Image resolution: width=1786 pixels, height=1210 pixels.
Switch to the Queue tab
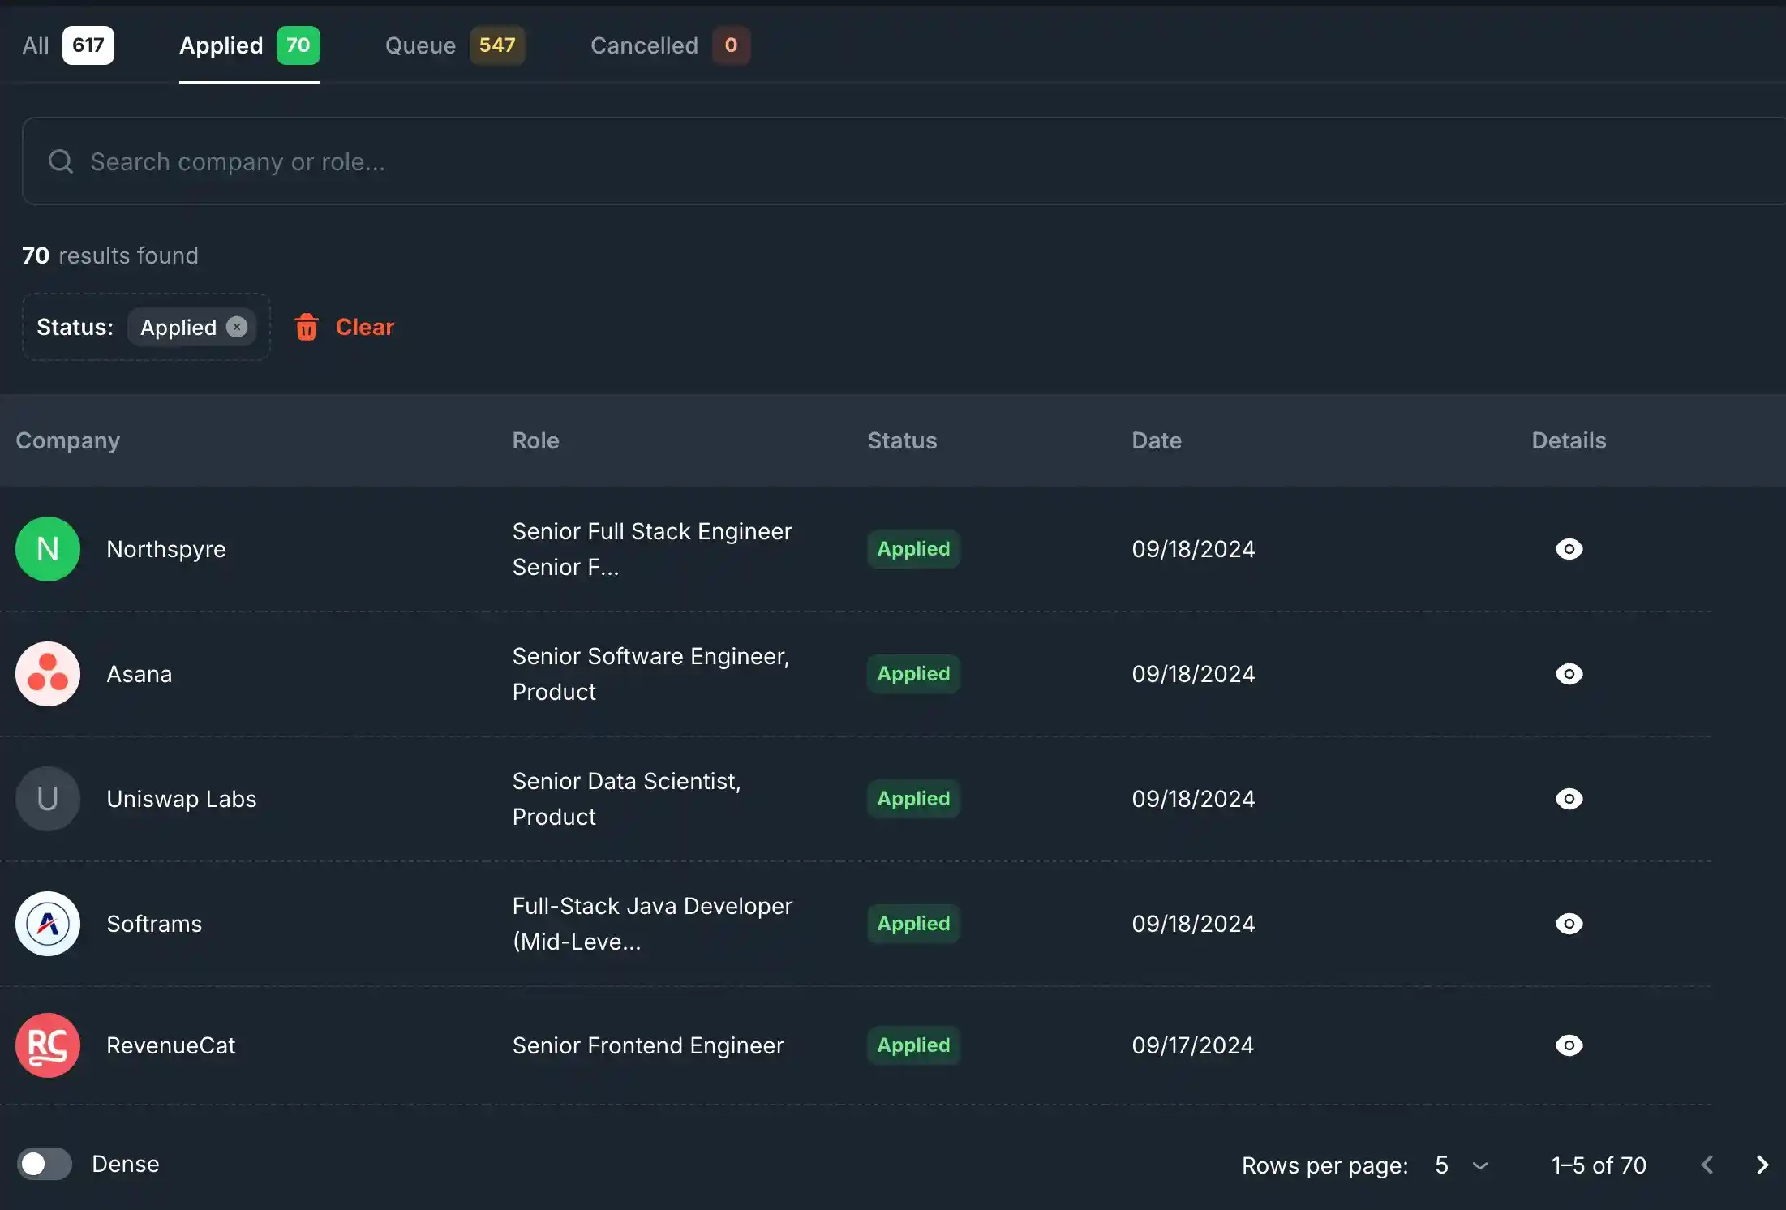point(420,45)
